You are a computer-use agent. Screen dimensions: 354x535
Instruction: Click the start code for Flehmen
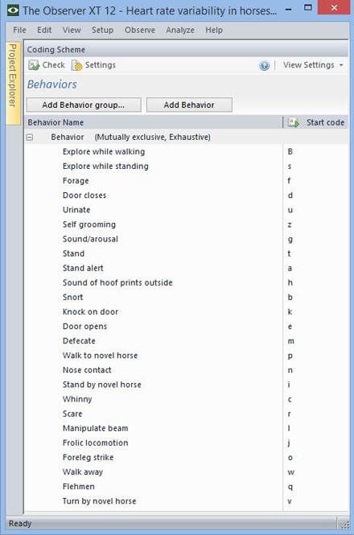(290, 487)
